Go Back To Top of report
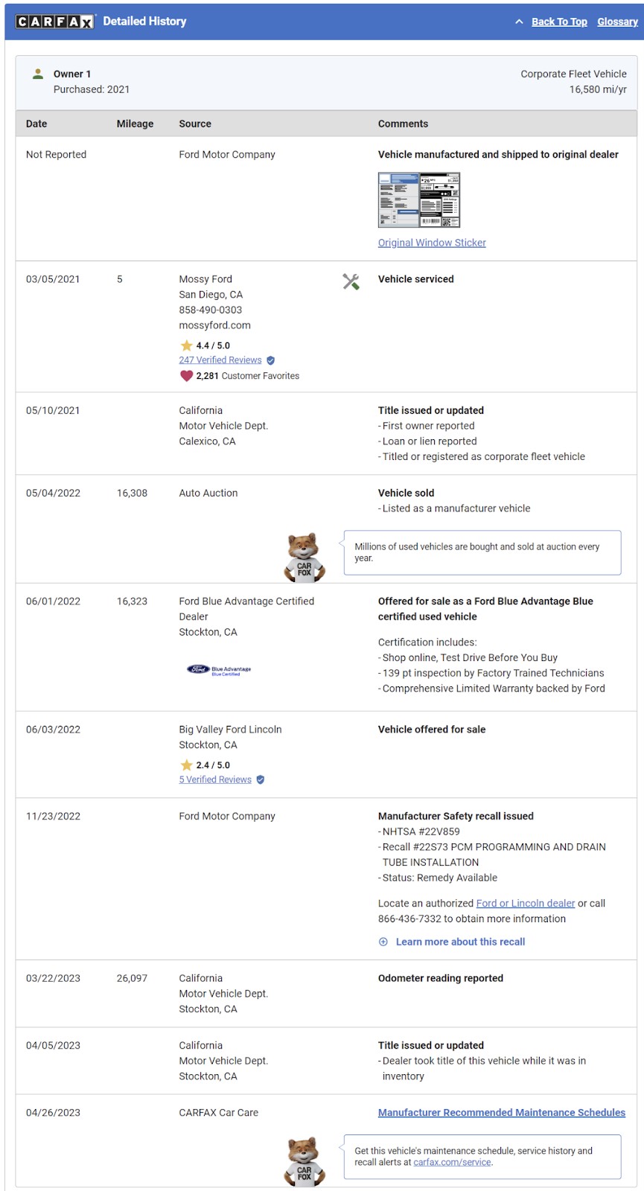The image size is (644, 1191). 559,22
